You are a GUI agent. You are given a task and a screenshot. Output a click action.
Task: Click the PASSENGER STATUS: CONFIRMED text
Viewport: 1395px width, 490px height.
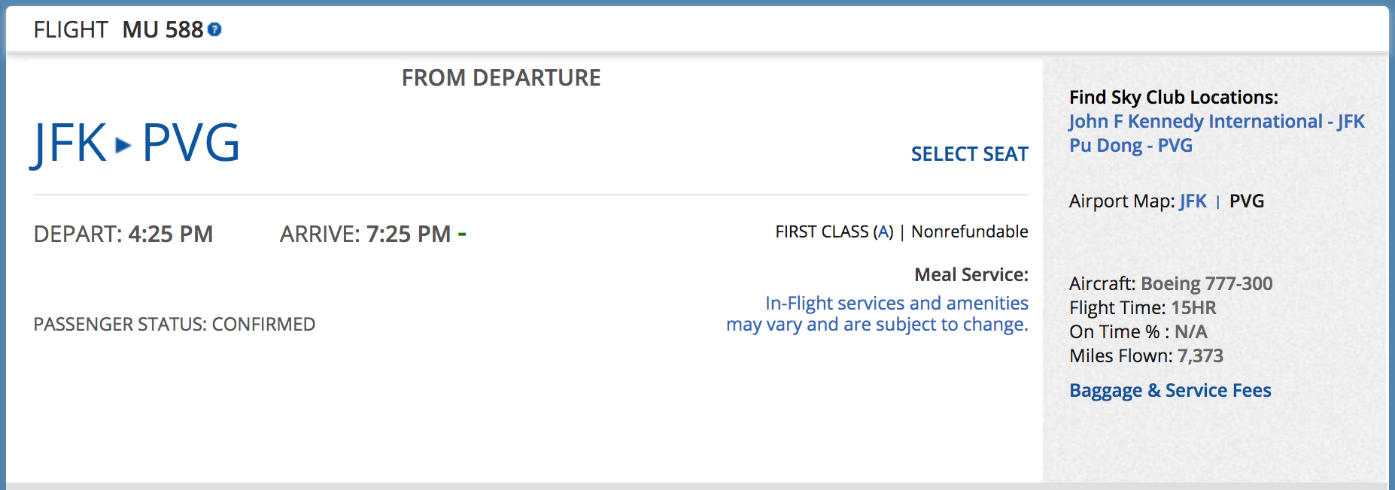tap(175, 325)
